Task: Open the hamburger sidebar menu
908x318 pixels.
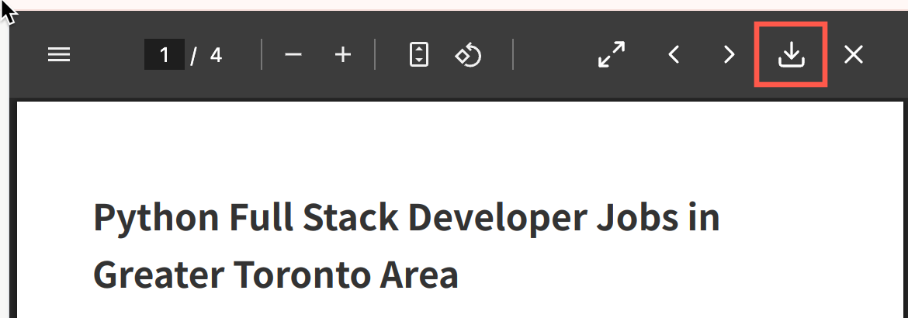Action: [58, 55]
